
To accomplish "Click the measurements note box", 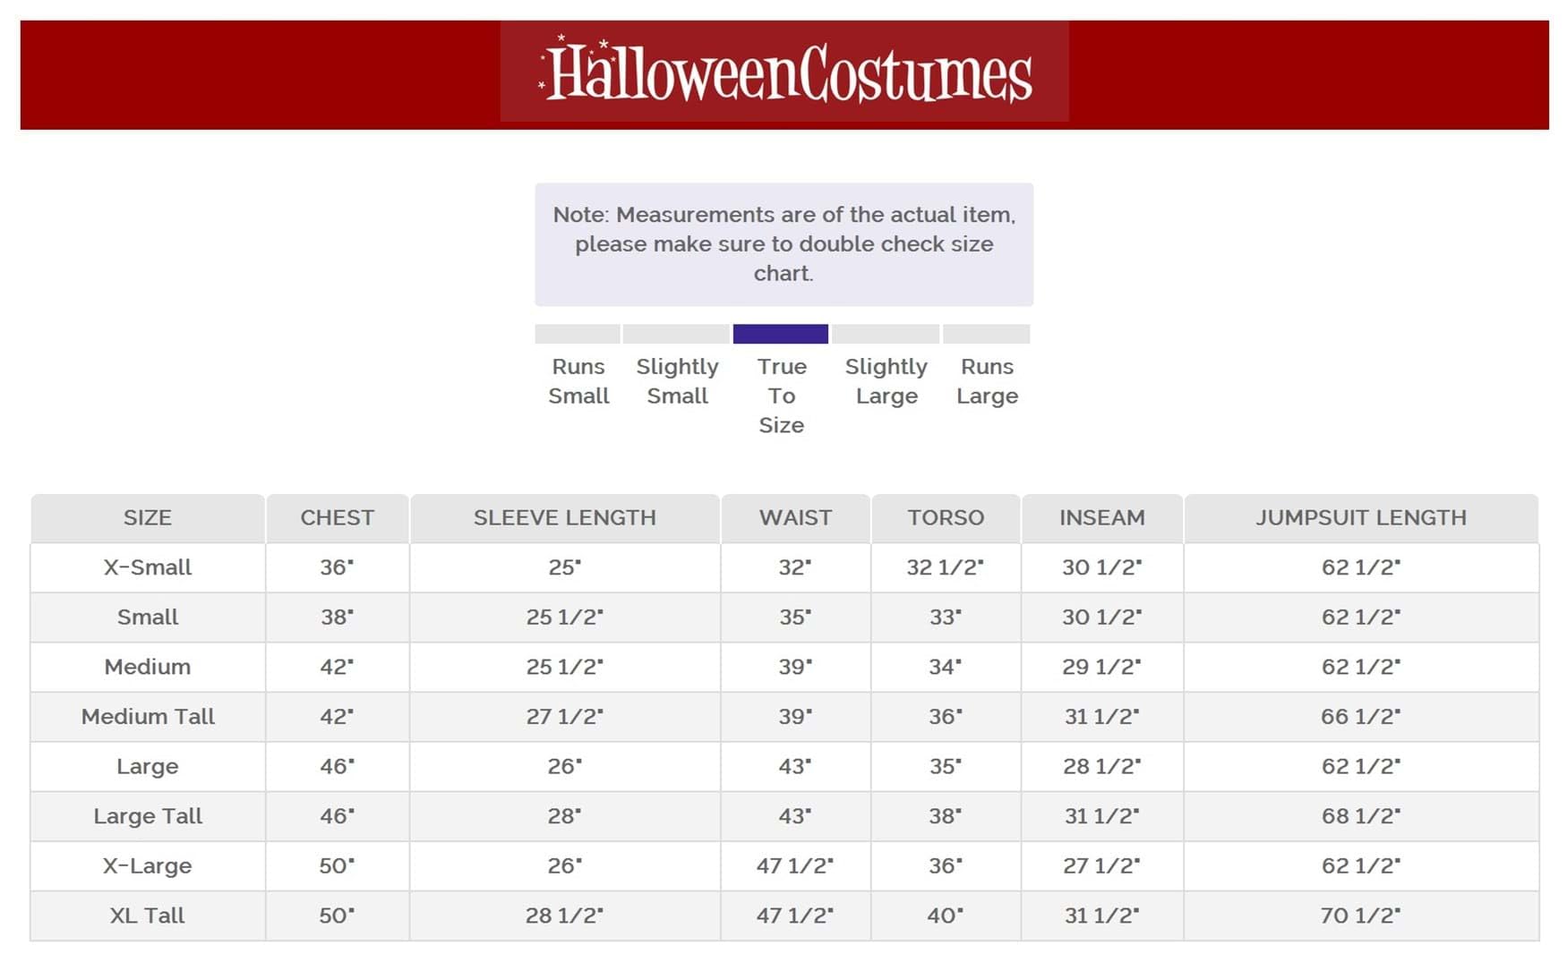I will click(784, 244).
